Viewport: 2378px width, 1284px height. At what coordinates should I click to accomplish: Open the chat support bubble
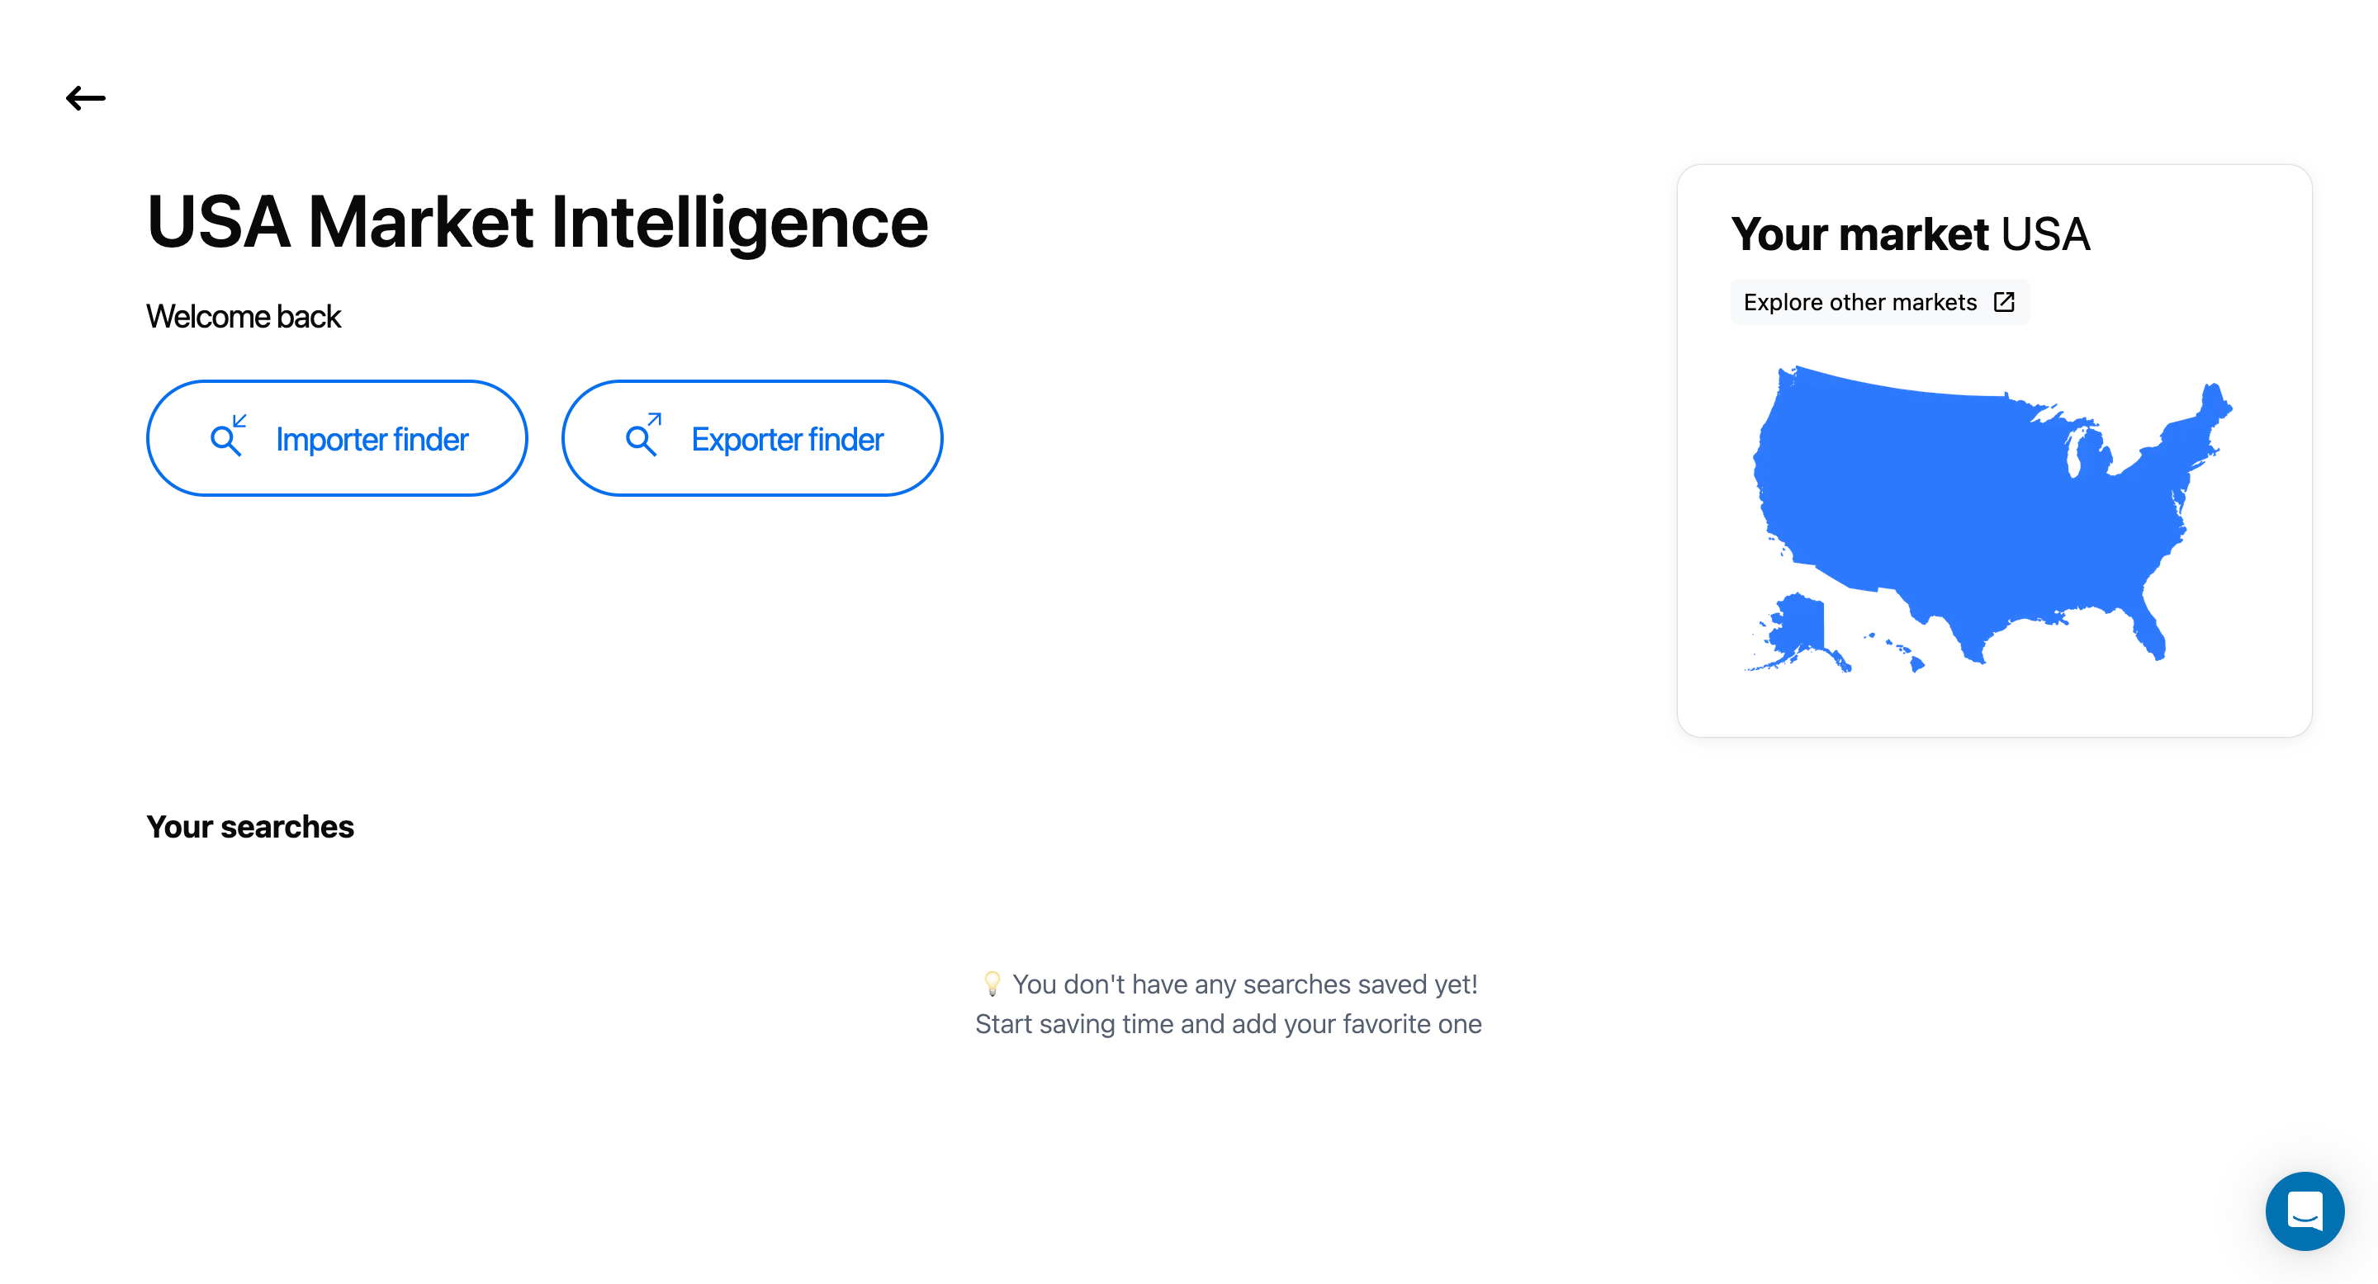click(2305, 1211)
